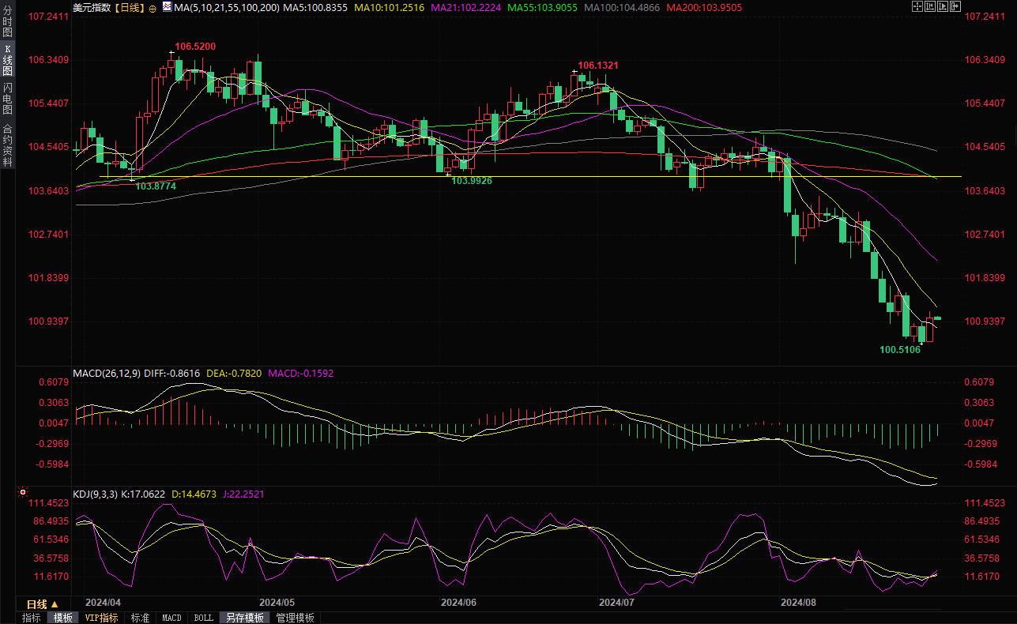Click 另存模板 to save template
This screenshot has height=624, width=1017.
pos(243,618)
